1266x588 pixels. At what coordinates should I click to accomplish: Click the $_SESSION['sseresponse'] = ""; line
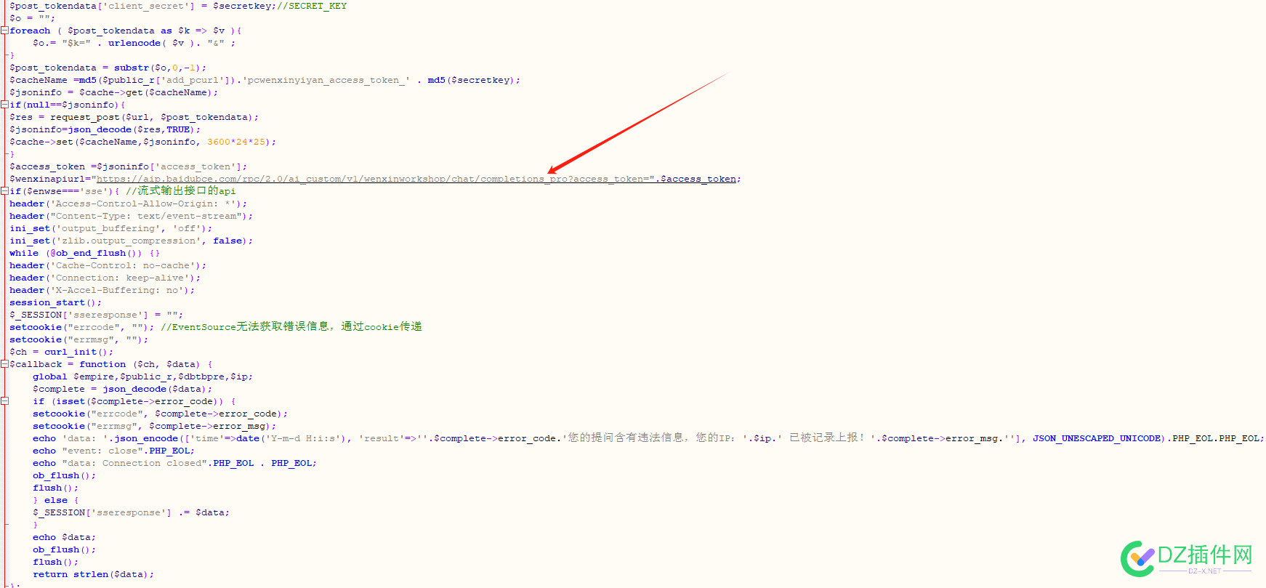96,315
